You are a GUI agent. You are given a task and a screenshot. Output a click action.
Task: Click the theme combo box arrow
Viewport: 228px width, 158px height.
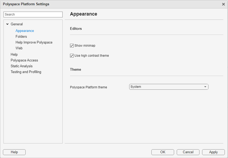(205, 86)
